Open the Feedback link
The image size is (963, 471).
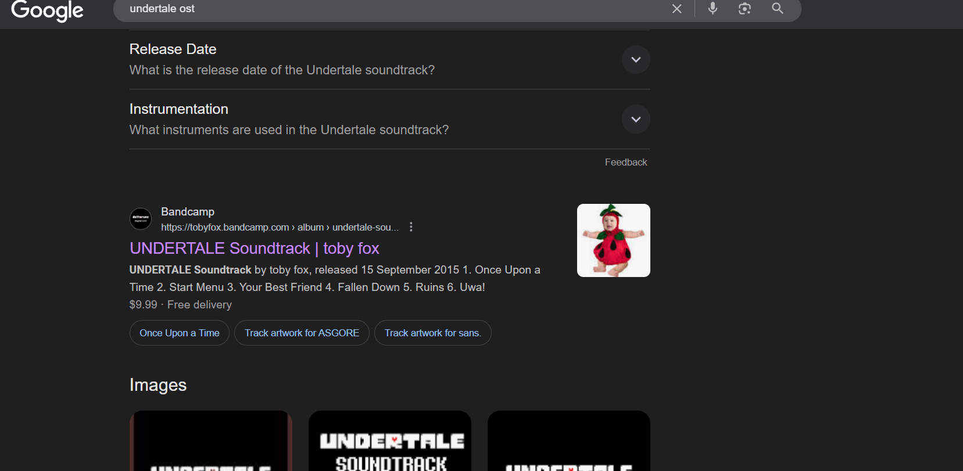click(626, 163)
